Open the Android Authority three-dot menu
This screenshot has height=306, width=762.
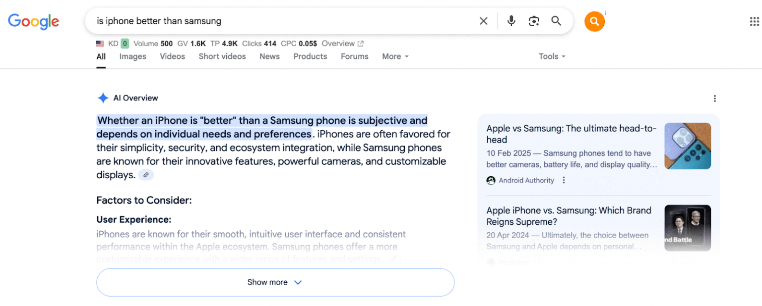pos(564,180)
